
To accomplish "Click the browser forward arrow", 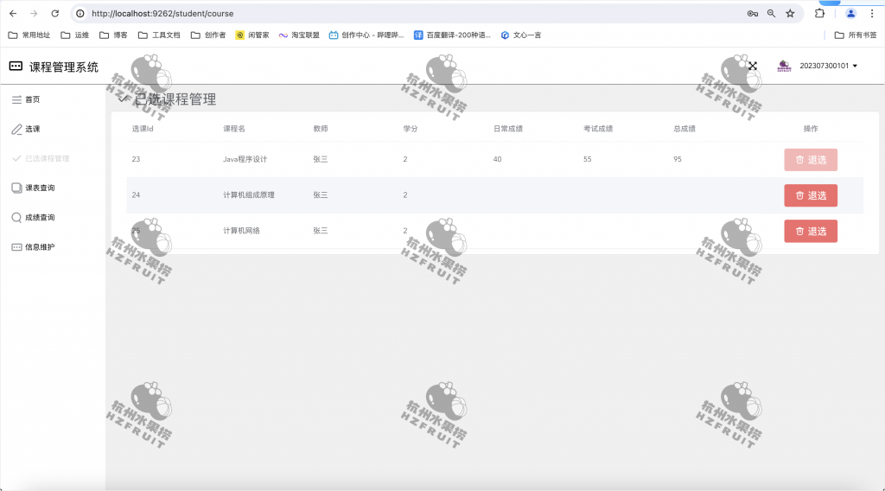I will click(34, 14).
